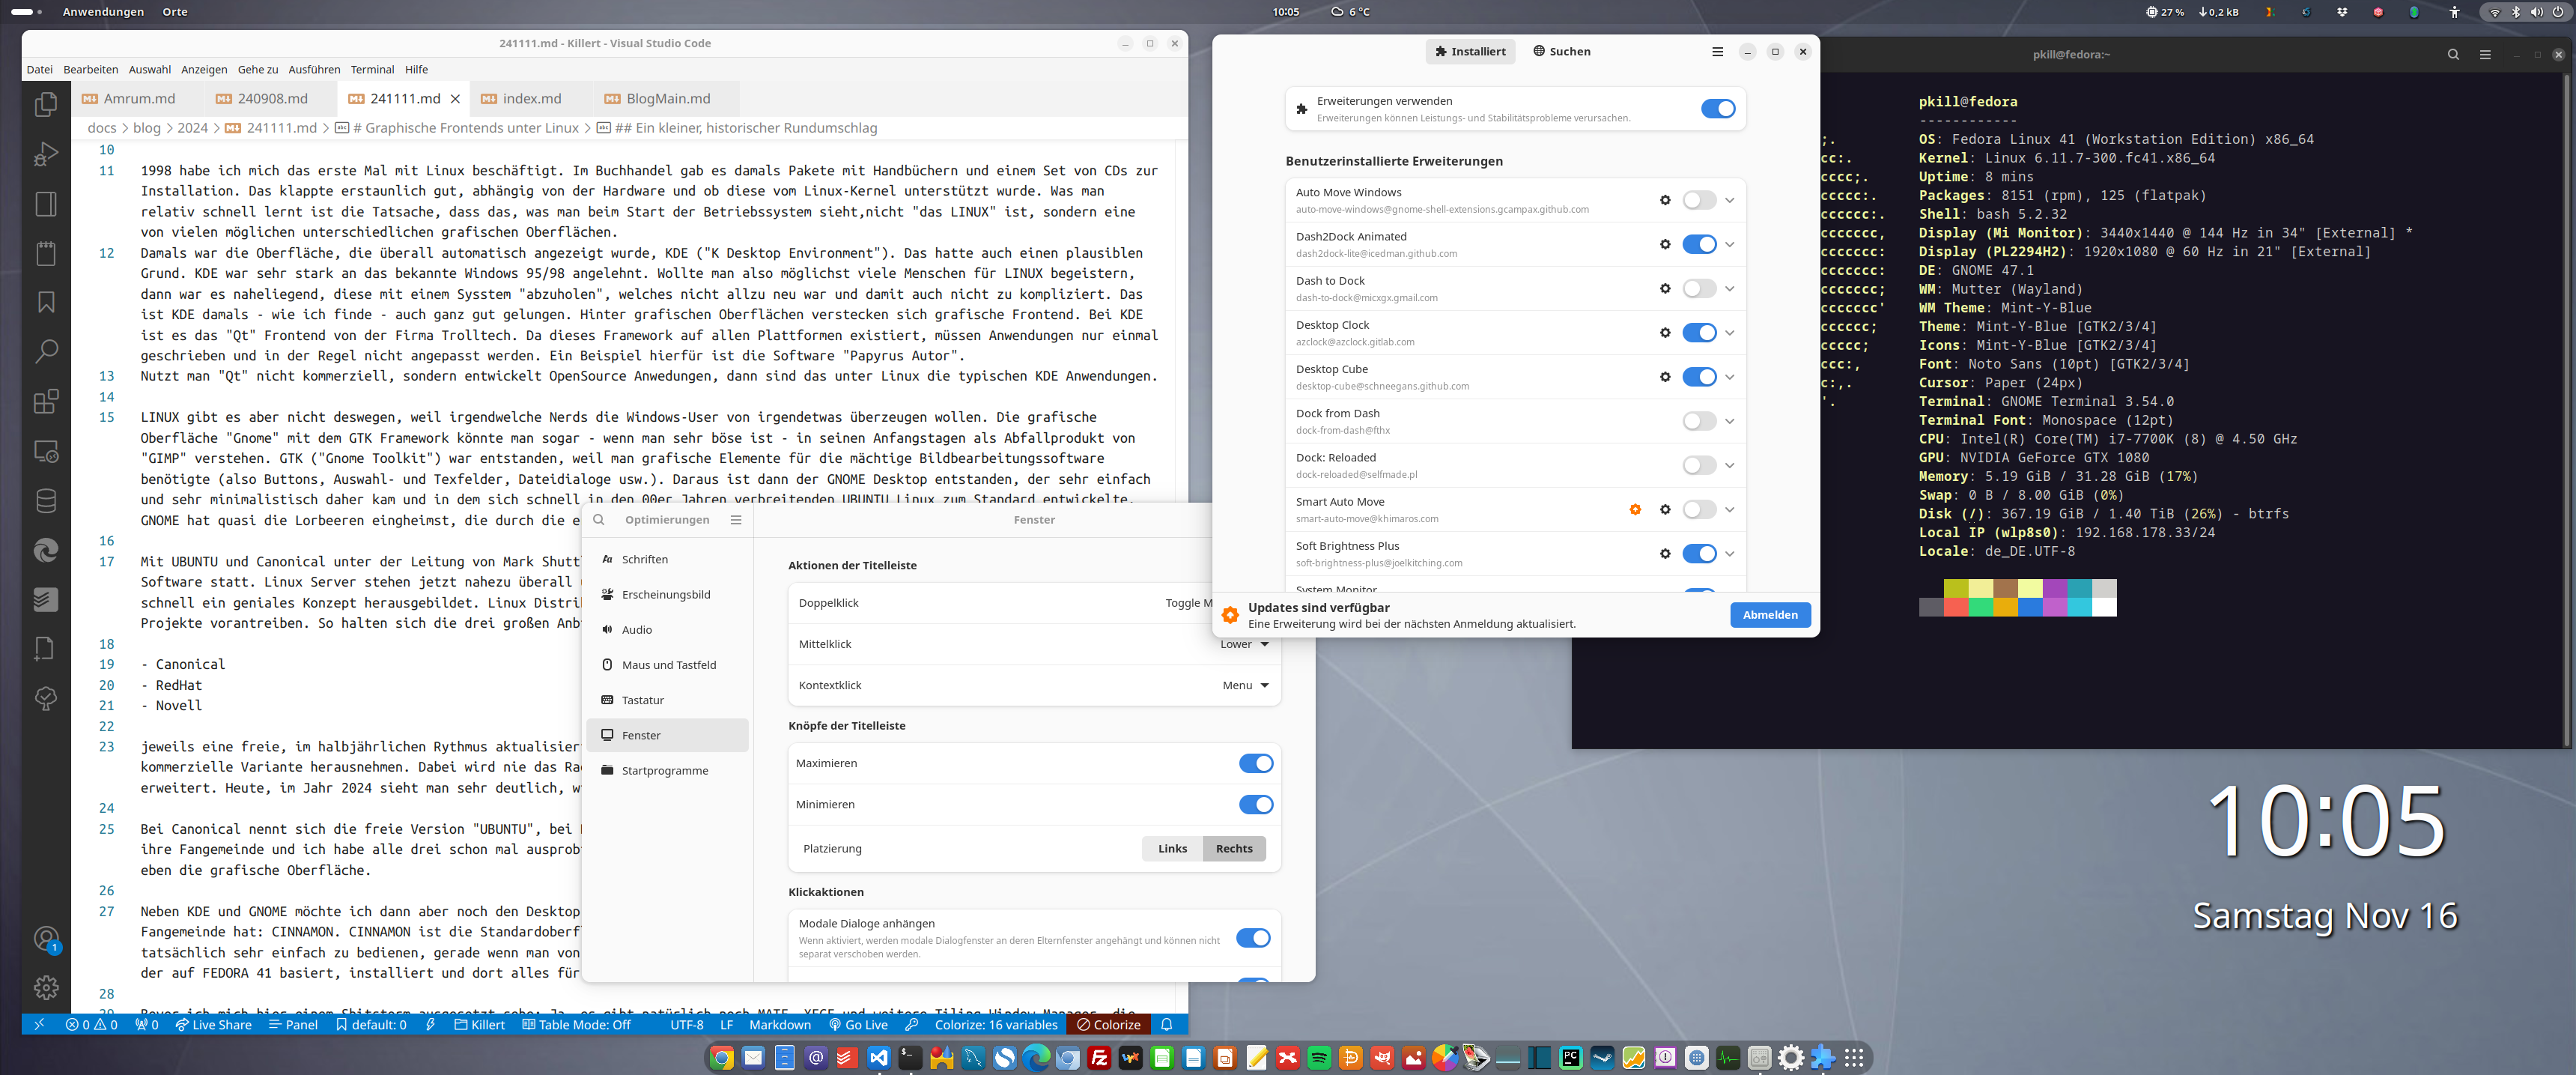Set titlebar button placement to Links
The width and height of the screenshot is (2576, 1075).
1172,849
